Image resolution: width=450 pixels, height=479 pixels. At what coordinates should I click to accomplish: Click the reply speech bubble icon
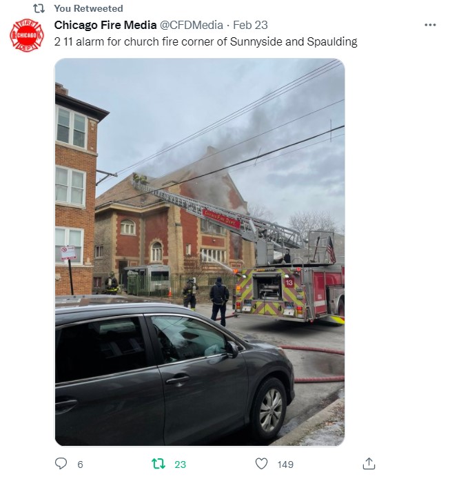[61, 463]
